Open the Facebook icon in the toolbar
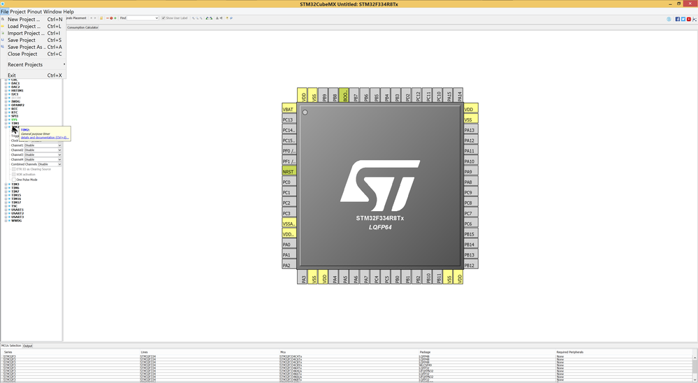Image resolution: width=698 pixels, height=383 pixels. click(678, 19)
